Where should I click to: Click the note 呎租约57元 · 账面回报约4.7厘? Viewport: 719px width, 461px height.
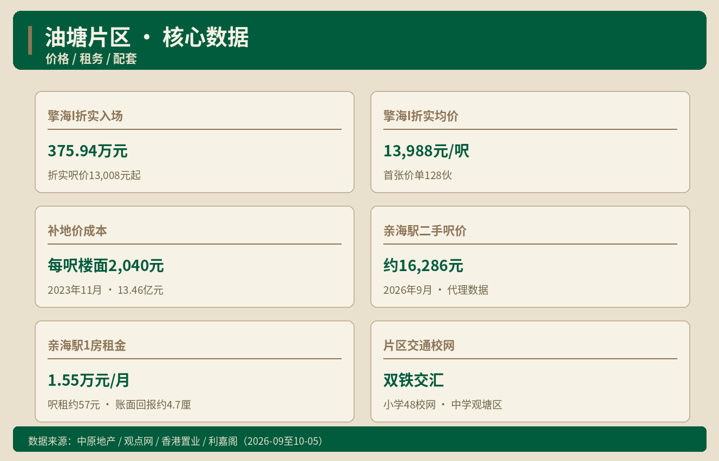119,405
